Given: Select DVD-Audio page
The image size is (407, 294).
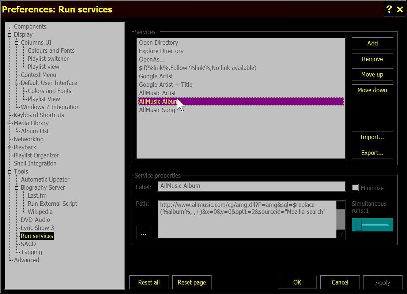Looking at the screenshot, I should (x=35, y=220).
